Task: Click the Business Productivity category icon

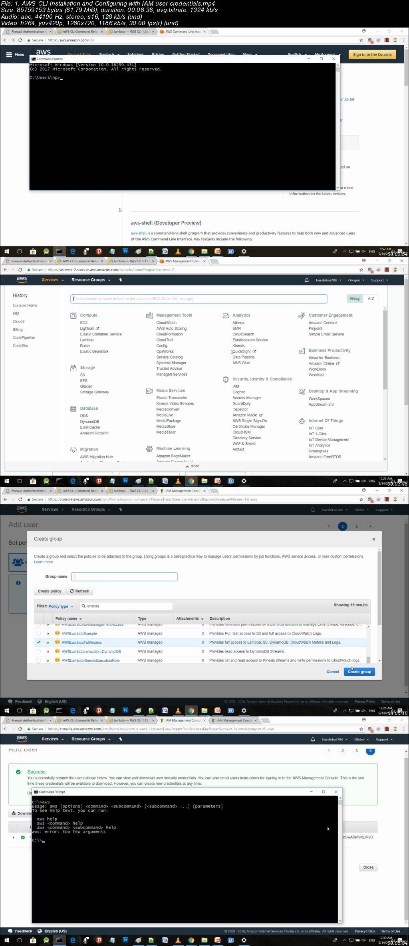Action: tap(302, 351)
